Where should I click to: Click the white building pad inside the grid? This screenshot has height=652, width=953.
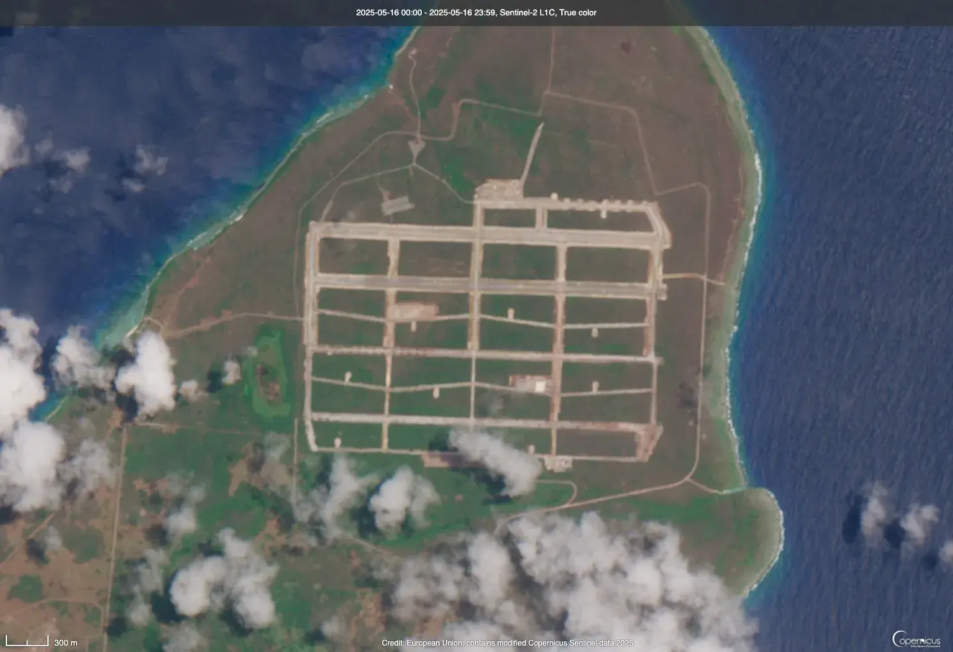[531, 384]
